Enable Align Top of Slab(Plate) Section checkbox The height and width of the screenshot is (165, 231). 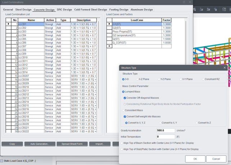[122, 149]
